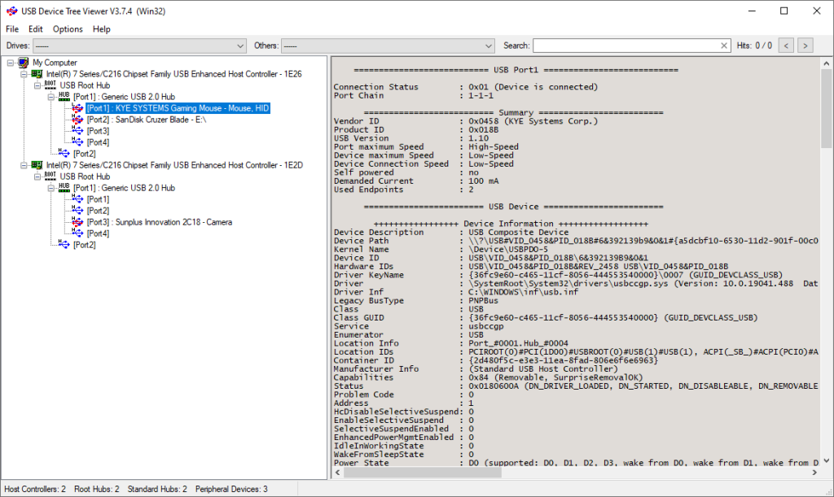Click the Edit menu entry
The height and width of the screenshot is (497, 834).
pos(35,28)
